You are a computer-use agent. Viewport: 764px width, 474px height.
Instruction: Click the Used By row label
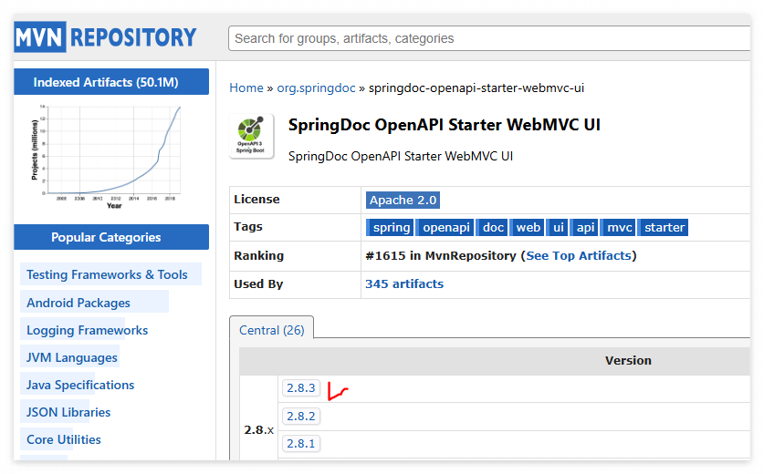tap(258, 283)
